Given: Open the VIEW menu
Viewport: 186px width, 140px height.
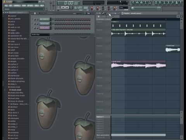Looking at the screenshot, I should (24, 5).
